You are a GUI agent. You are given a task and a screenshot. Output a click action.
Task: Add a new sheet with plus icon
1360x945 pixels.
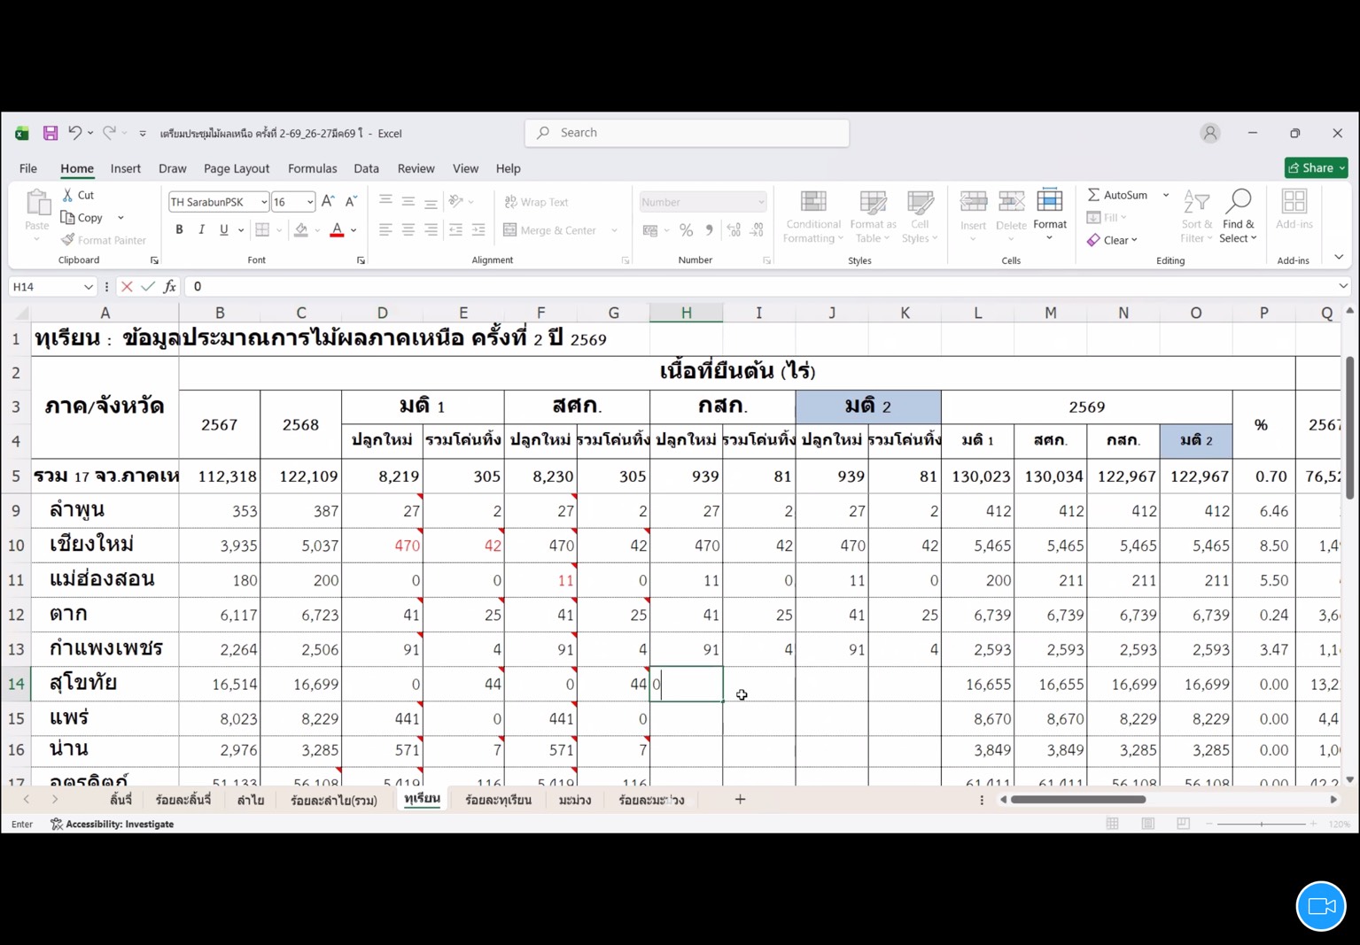coord(740,799)
